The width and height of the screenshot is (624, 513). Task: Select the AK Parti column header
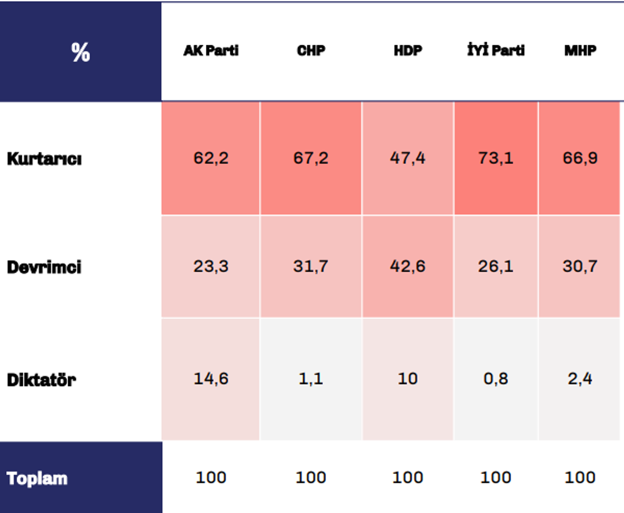(x=211, y=51)
